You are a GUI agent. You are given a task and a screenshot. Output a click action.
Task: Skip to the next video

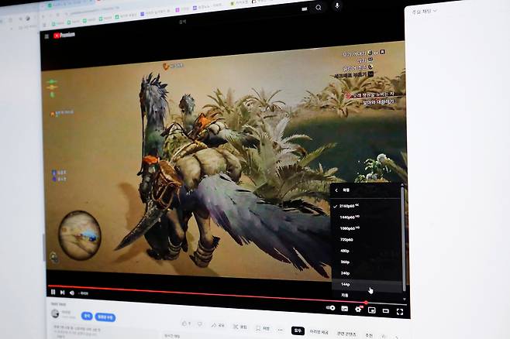[63, 293]
